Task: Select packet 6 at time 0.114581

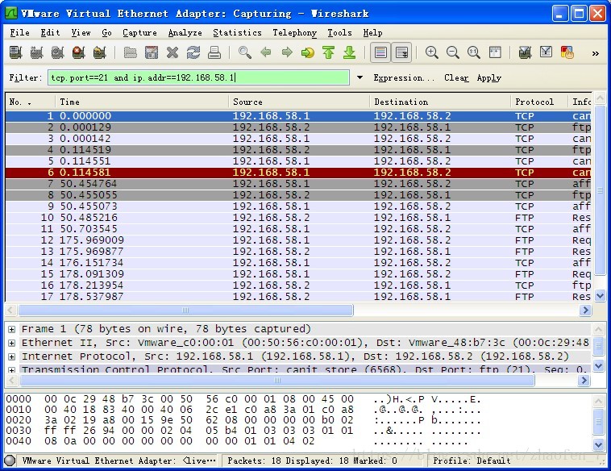Action: [x=298, y=173]
